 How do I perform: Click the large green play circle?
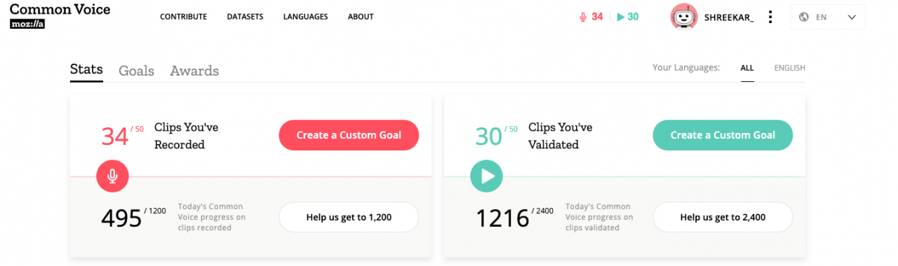pyautogui.click(x=487, y=176)
